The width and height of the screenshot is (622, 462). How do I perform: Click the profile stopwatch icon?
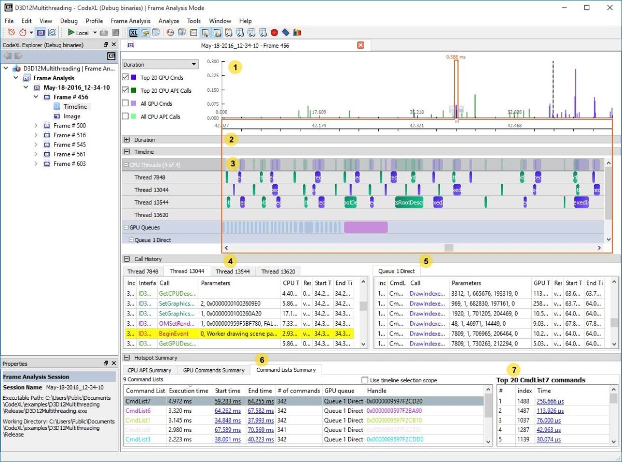click(23, 33)
